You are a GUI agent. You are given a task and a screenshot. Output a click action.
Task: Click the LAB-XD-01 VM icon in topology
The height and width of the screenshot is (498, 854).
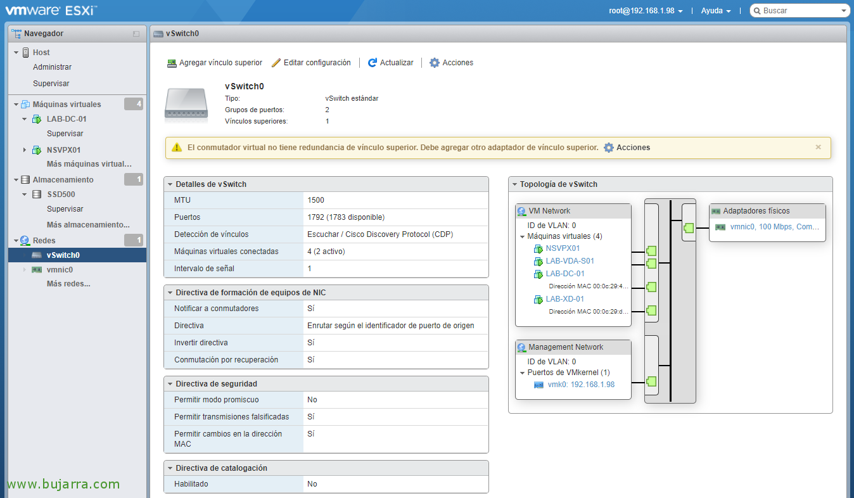[539, 299]
